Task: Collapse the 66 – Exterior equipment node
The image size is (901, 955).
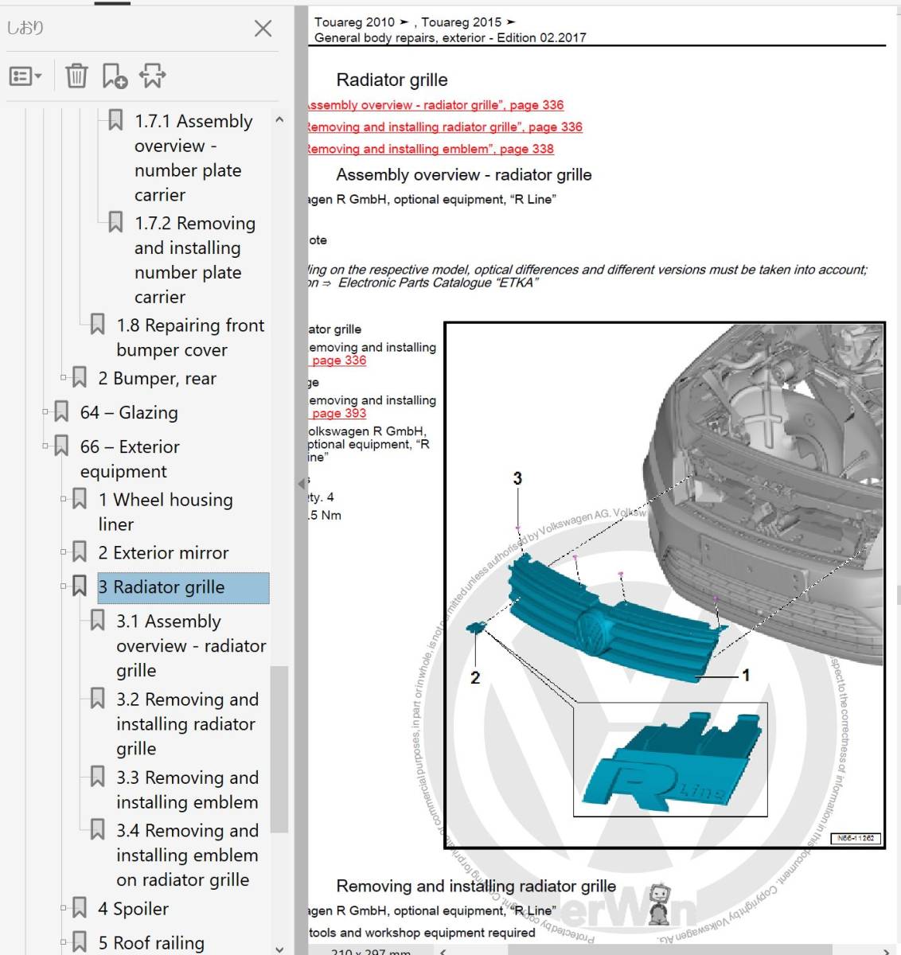Action: [x=45, y=446]
